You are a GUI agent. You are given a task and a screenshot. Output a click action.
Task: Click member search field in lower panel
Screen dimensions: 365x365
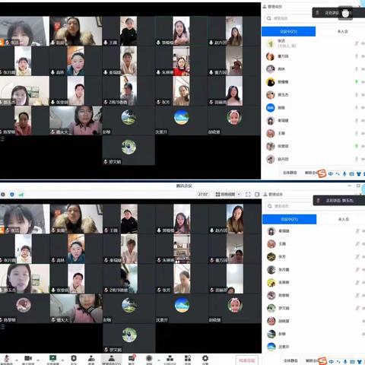coord(289,206)
